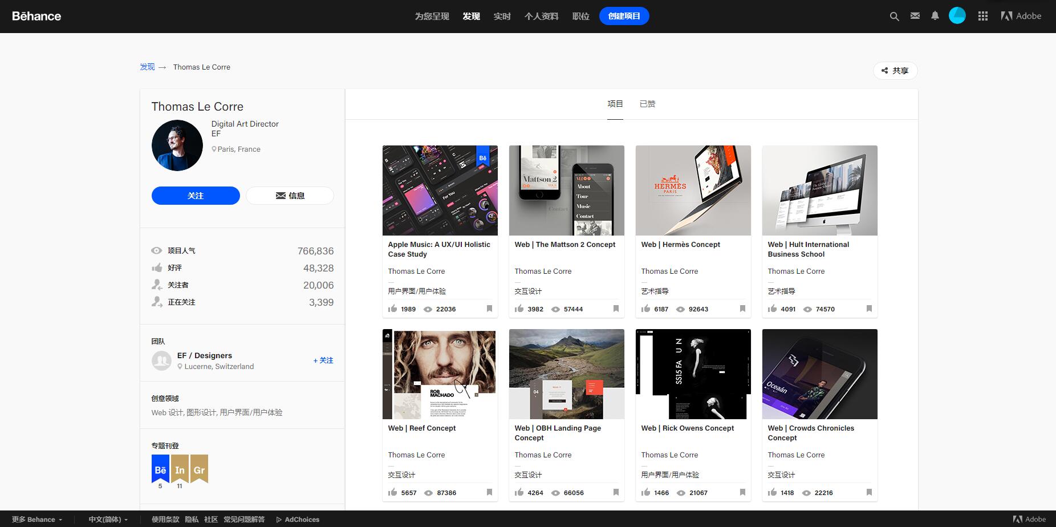Image resolution: width=1056 pixels, height=527 pixels.
Task: Click the Behance featured badge ribbon
Action: coord(160,469)
